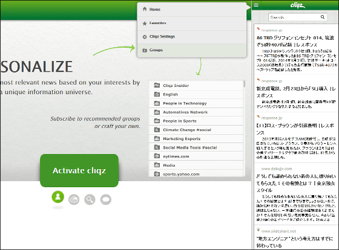The height and width of the screenshot is (250, 339).
Task: Select Home in the dropdown menu
Action: (192, 10)
